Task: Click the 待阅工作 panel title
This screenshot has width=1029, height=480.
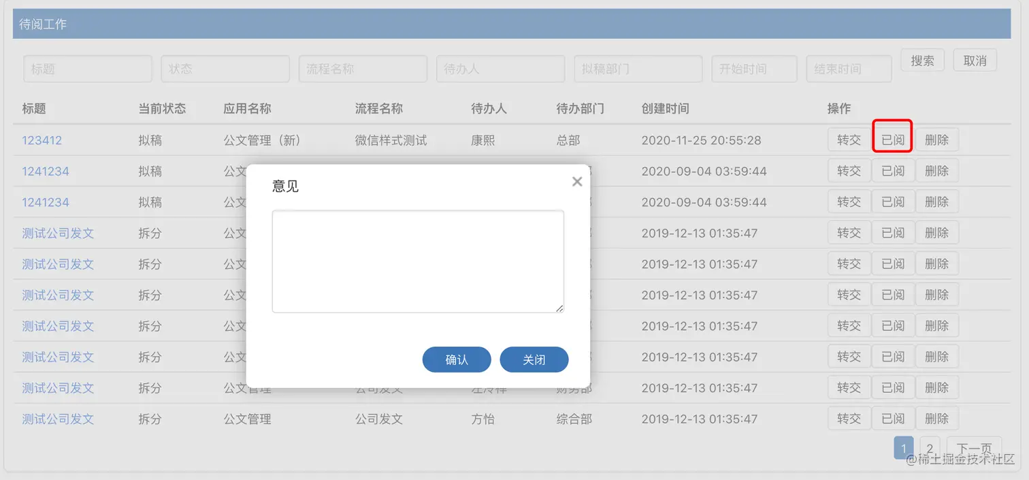Action: (43, 24)
